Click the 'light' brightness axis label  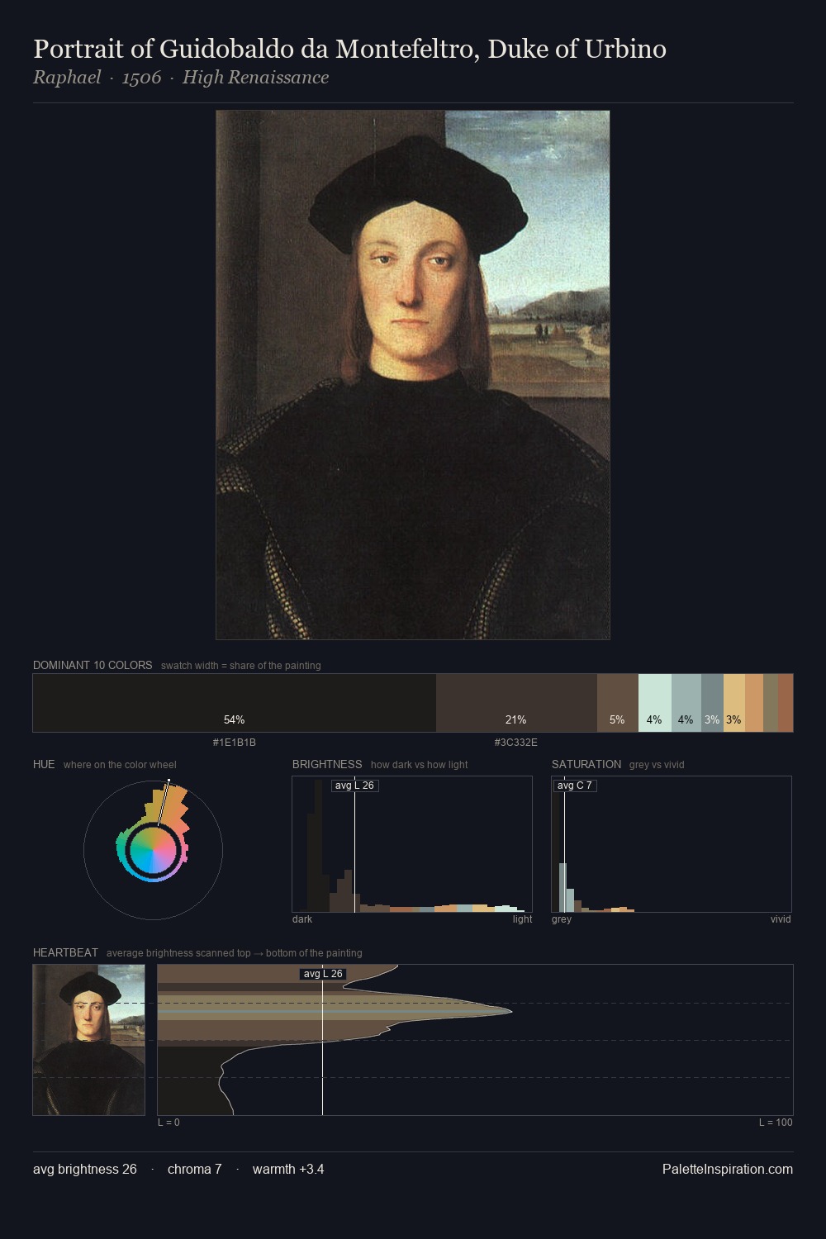coord(522,919)
